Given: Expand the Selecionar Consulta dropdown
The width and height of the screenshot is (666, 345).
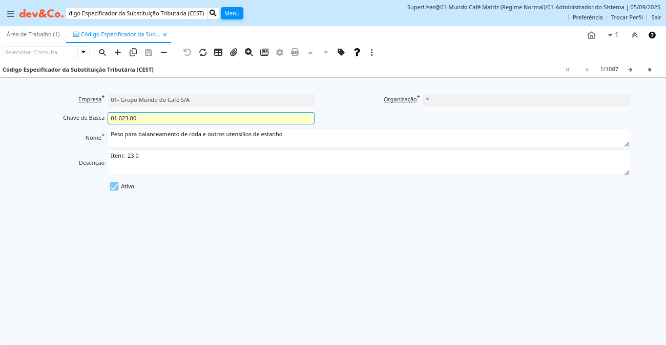Looking at the screenshot, I should [84, 52].
